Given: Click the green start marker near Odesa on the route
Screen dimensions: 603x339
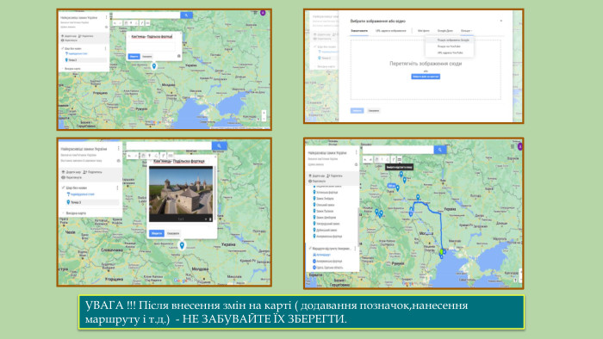Looking at the screenshot, I should [441, 252].
